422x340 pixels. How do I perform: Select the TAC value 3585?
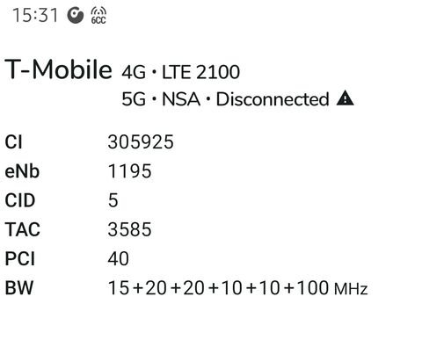(129, 229)
